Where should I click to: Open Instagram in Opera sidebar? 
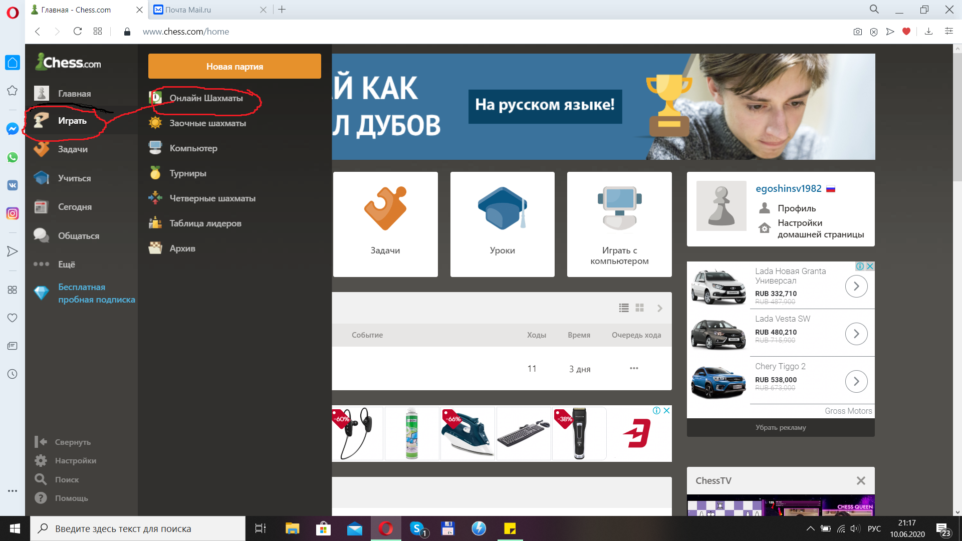(x=13, y=213)
